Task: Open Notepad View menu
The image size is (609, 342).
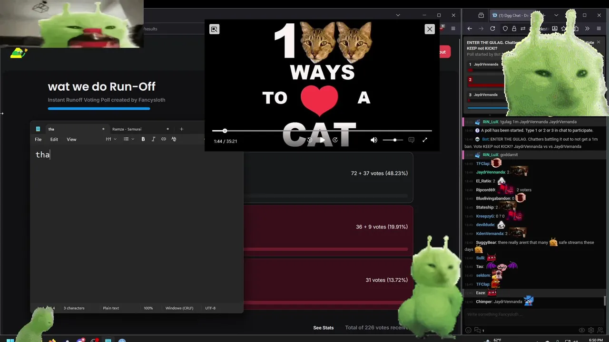Action: click(x=71, y=139)
